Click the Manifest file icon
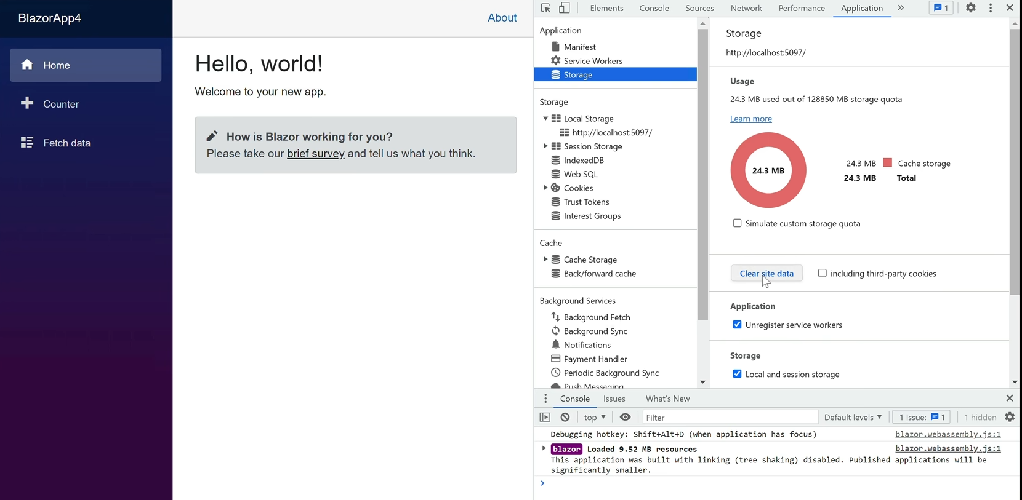The image size is (1022, 500). click(555, 47)
